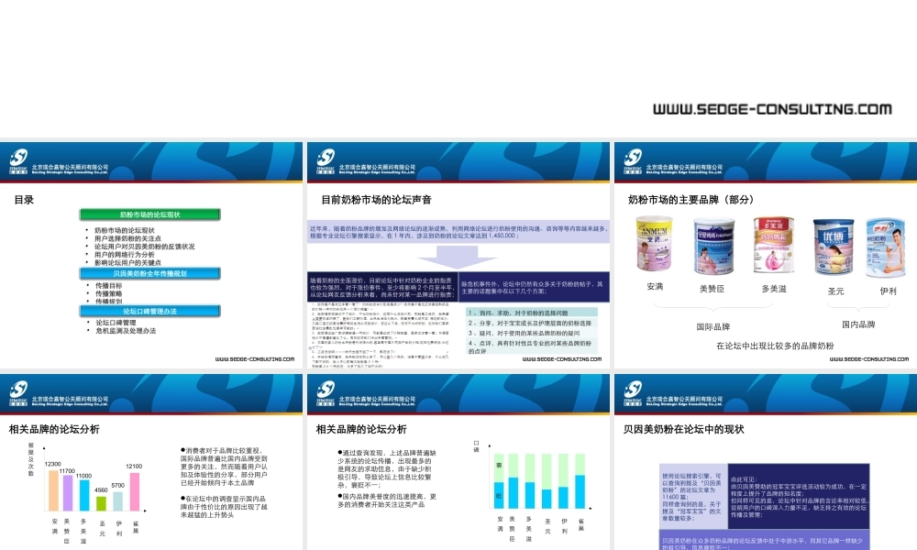
Task: Click the company logo on the 目录 slide
Action: pyautogui.click(x=18, y=160)
